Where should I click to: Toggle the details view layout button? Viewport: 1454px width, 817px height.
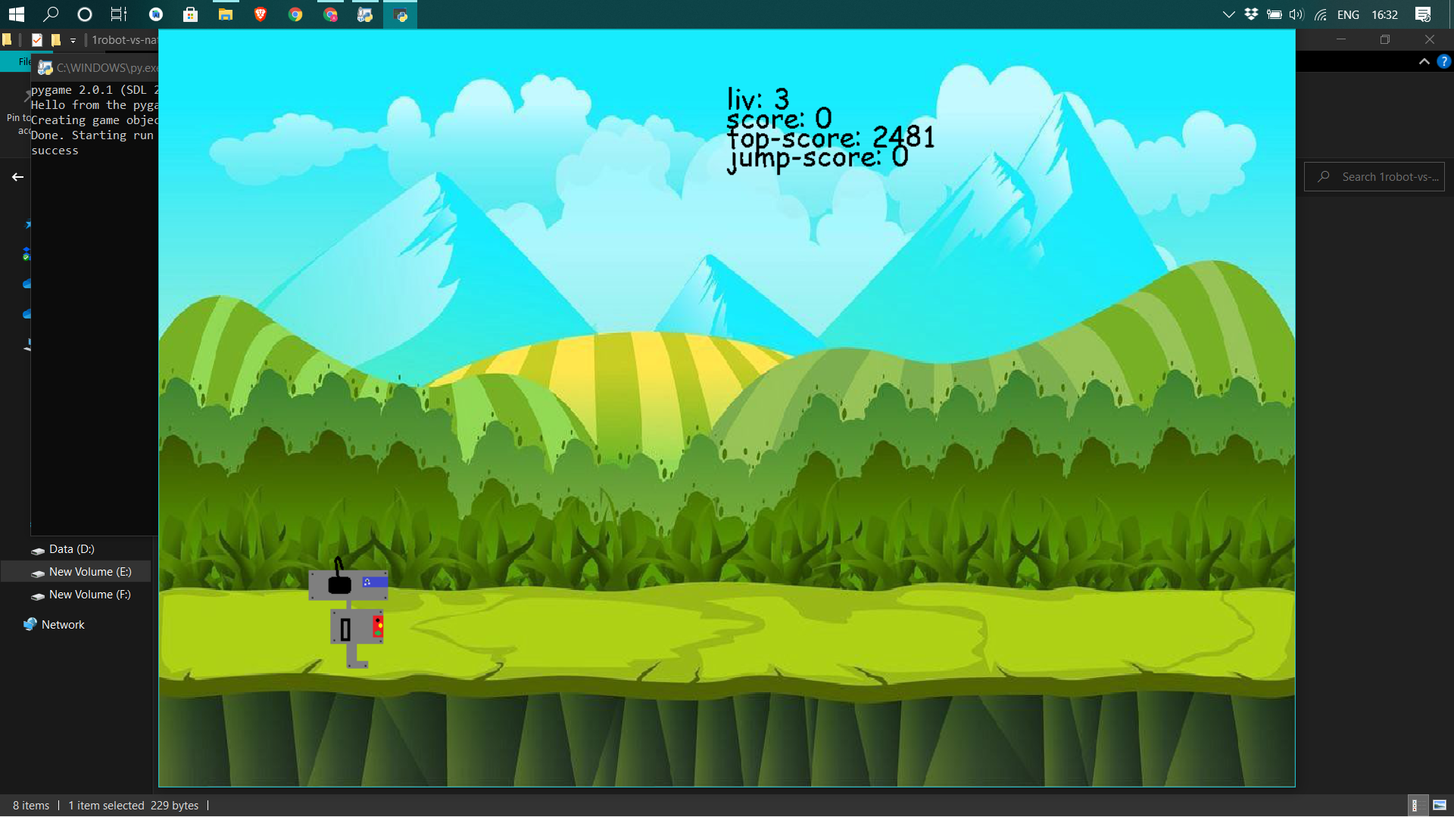pos(1415,805)
